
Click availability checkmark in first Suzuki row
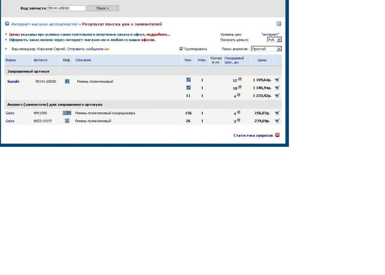[188, 80]
